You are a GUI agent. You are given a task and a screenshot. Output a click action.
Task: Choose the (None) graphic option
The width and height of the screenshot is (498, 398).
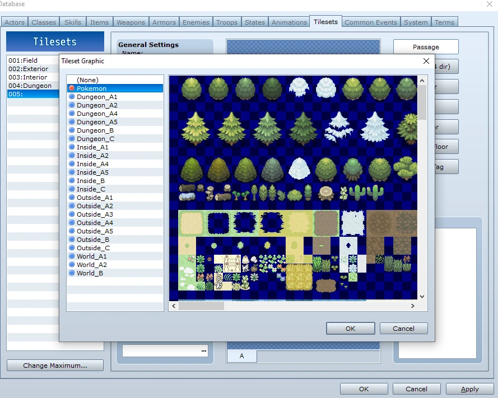(x=115, y=80)
